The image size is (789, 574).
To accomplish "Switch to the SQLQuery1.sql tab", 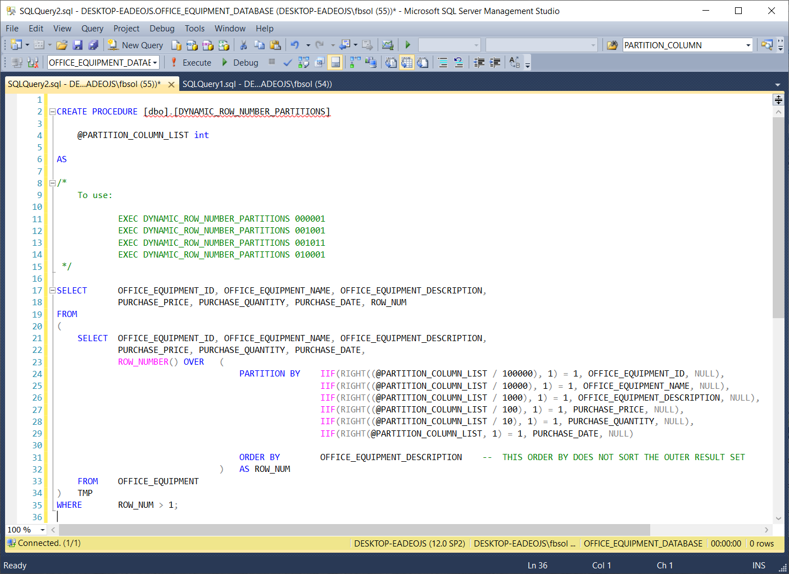I will pyautogui.click(x=257, y=84).
